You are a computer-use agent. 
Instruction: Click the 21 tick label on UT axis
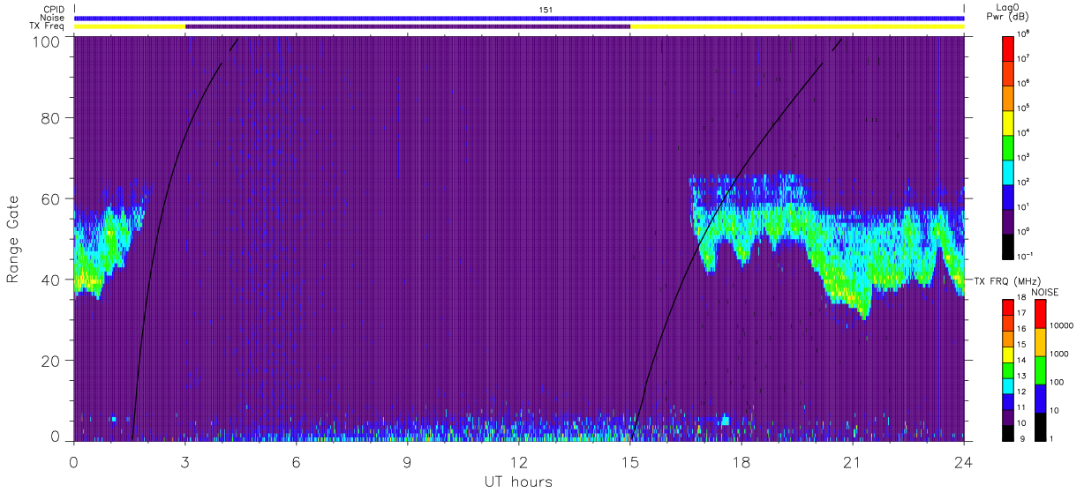(853, 461)
